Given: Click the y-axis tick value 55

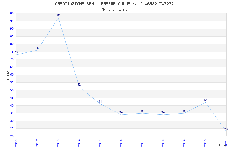Looking at the screenshot, I should [x=12, y=82].
